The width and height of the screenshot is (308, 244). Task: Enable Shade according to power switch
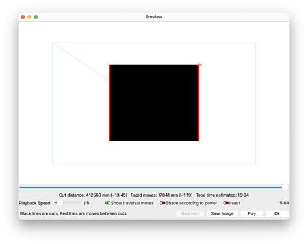(x=162, y=203)
